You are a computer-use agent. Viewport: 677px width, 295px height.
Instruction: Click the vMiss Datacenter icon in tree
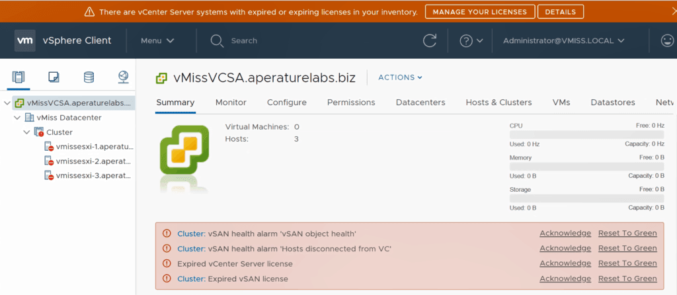pyautogui.click(x=29, y=118)
